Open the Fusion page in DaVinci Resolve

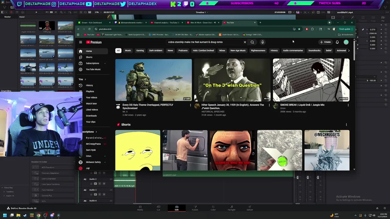point(195,208)
